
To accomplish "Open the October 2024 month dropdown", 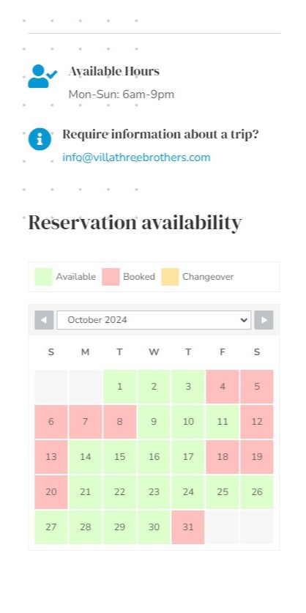I will tap(154, 320).
